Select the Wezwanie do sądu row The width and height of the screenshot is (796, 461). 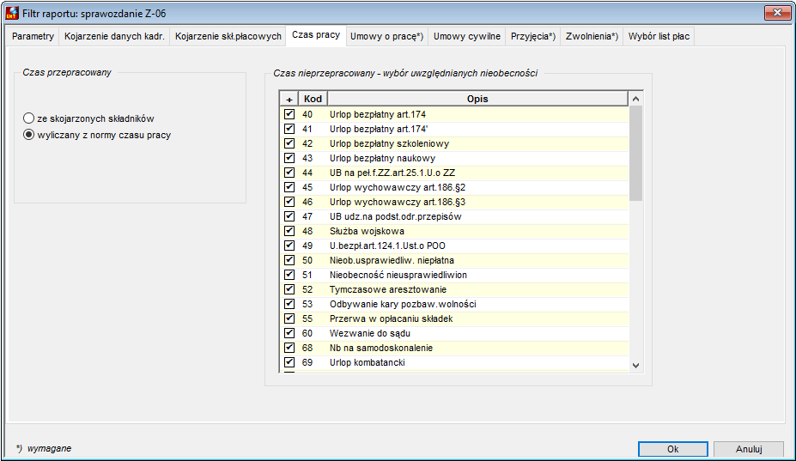(454, 334)
